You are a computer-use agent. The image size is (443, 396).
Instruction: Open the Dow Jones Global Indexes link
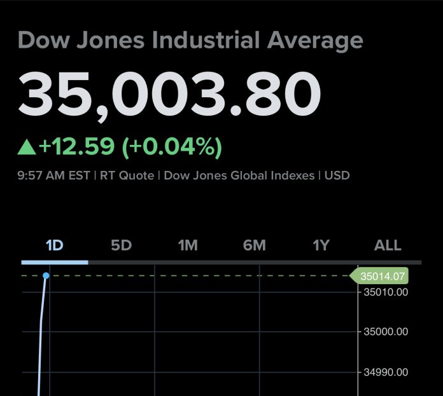point(239,175)
